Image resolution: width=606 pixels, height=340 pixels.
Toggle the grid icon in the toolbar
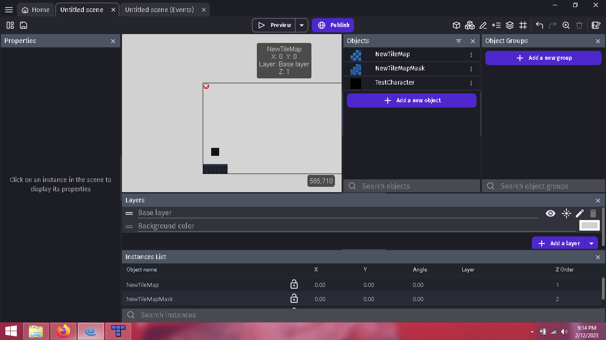pyautogui.click(x=523, y=25)
